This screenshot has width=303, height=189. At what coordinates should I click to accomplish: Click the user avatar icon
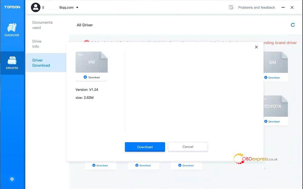click(x=35, y=7)
